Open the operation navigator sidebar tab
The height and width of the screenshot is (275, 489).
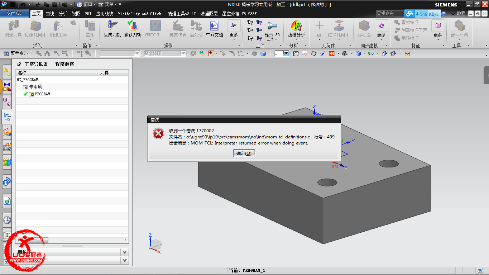(x=7, y=117)
